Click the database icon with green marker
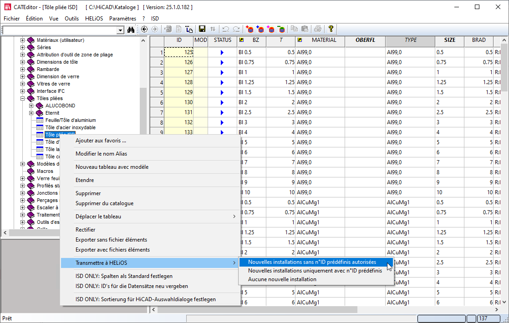The width and height of the screenshot is (509, 323). pyautogui.click(x=281, y=29)
